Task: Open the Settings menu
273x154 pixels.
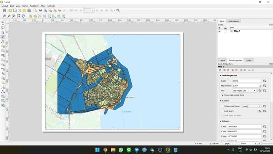Action: tap(51, 6)
